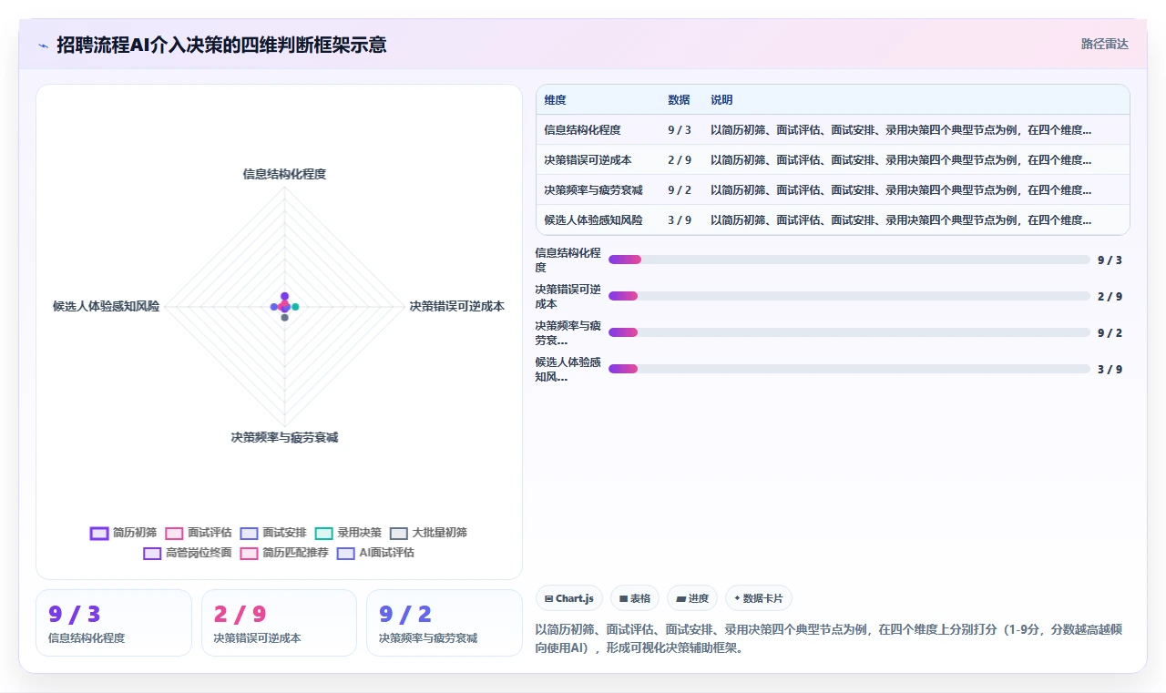Select the 决策错误可逆成本 table row name

click(588, 160)
